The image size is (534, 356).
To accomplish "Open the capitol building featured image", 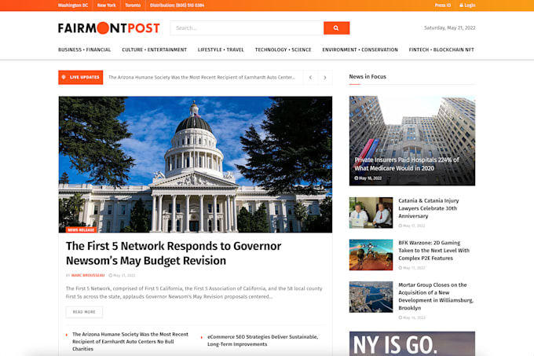I will 195,164.
